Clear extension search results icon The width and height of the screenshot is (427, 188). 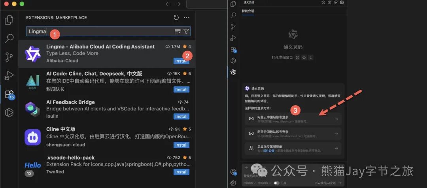point(178,32)
